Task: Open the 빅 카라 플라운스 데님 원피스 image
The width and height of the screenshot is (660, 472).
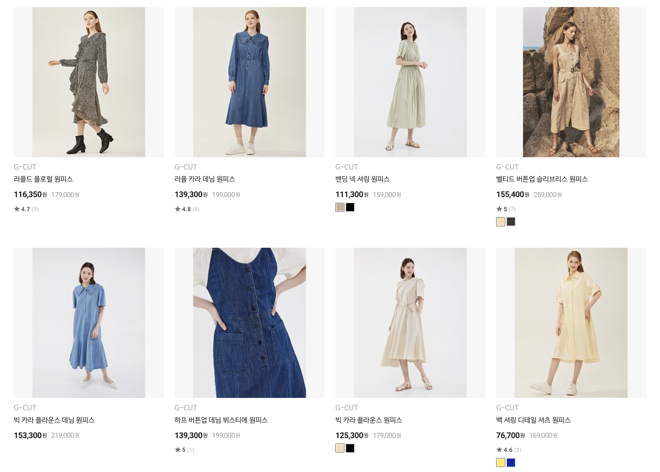Action: 89,323
